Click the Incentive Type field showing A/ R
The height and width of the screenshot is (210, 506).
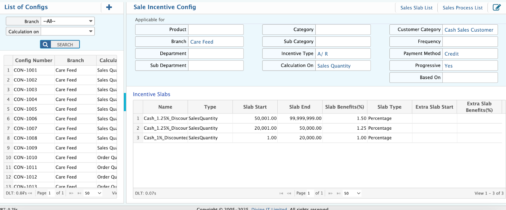[343, 53]
